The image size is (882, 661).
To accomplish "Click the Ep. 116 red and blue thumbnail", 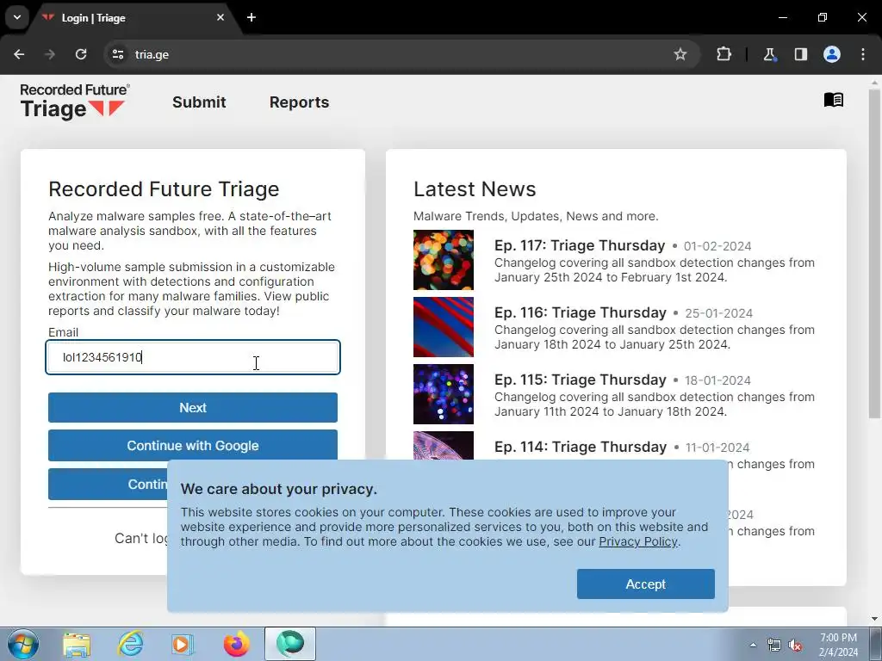I will pyautogui.click(x=444, y=327).
